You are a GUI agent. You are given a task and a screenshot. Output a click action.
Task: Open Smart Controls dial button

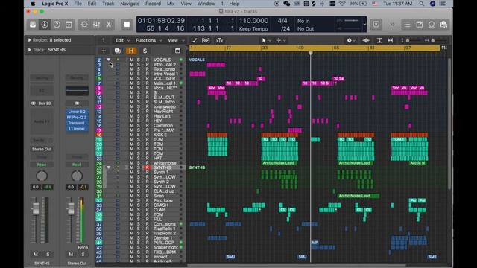84,25
